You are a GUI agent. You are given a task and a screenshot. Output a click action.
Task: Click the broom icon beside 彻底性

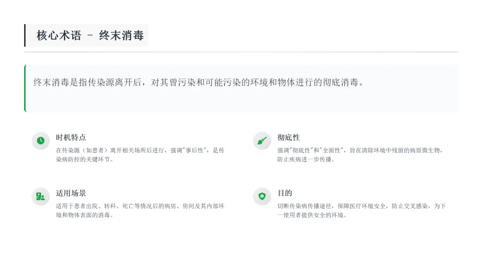[262, 140]
